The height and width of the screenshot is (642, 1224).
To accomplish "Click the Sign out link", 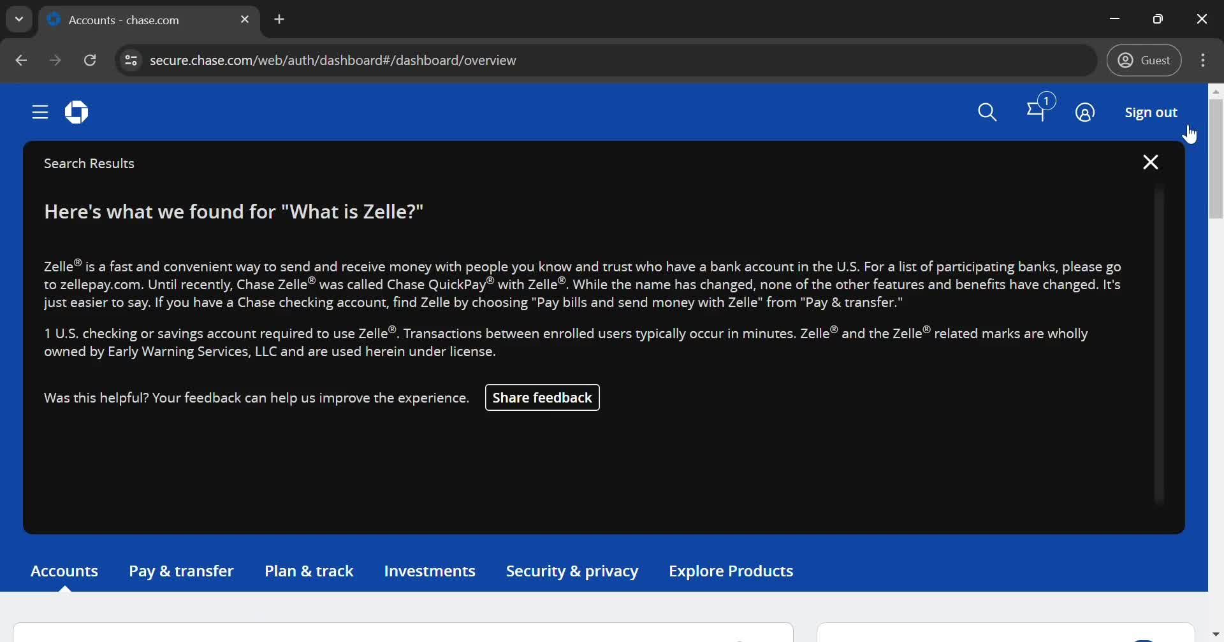I will (1151, 112).
